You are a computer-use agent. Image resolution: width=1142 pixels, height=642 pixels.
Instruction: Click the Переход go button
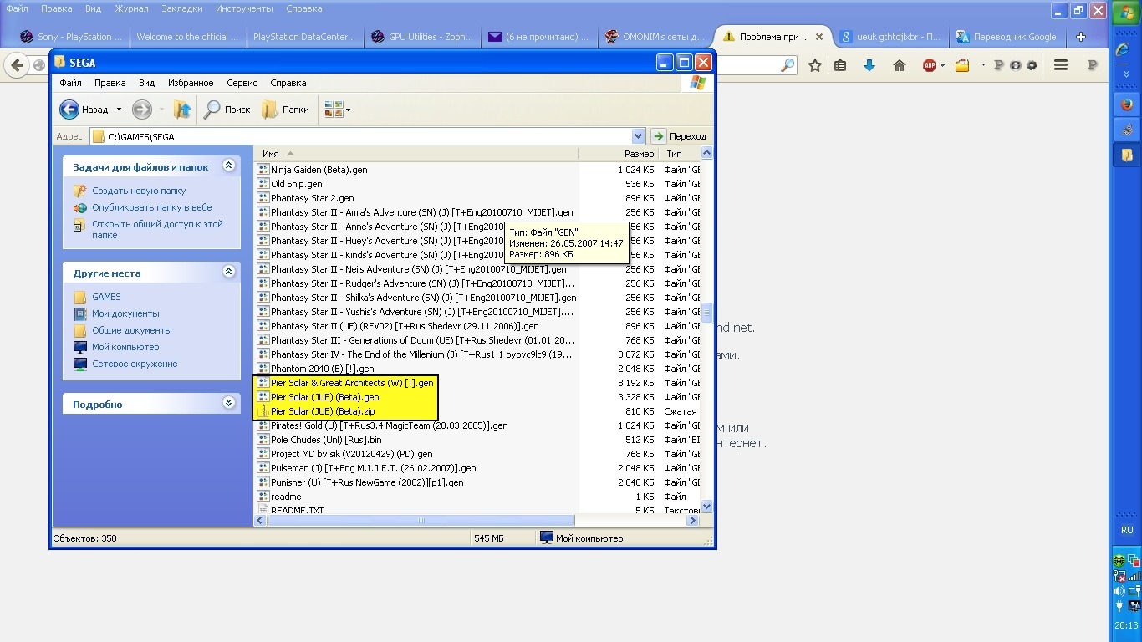[x=679, y=136]
